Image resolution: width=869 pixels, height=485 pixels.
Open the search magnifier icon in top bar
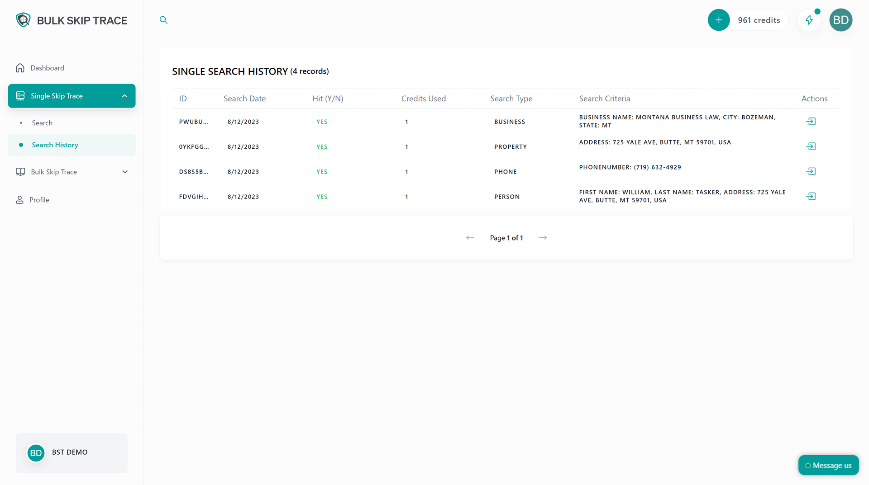click(163, 20)
